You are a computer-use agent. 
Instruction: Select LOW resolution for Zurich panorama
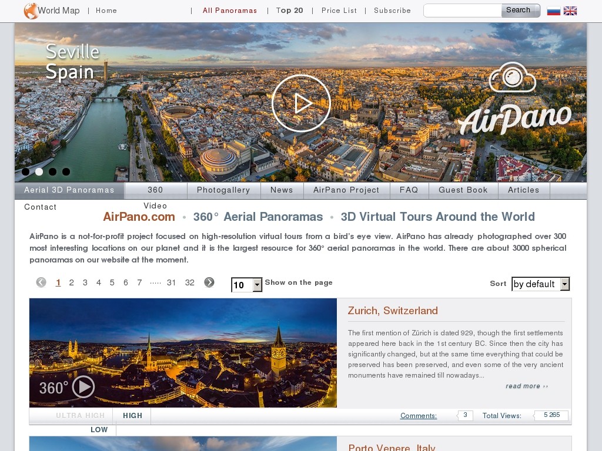(x=99, y=430)
